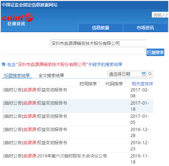This screenshot has width=169, height=166.
Task: Open the 市场资讯 navigation menu
Action: pos(145,27)
